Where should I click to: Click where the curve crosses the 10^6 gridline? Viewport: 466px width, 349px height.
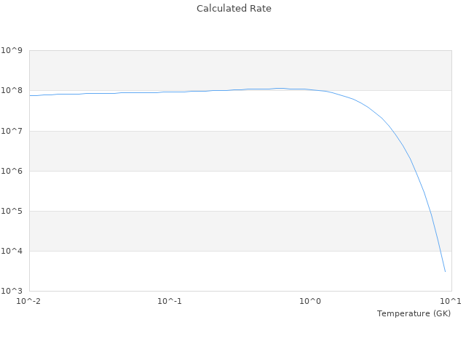tap(415, 171)
